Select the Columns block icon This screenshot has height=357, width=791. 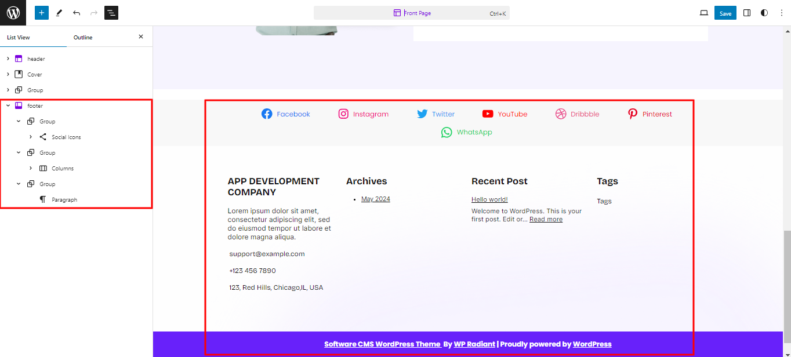pyautogui.click(x=43, y=168)
